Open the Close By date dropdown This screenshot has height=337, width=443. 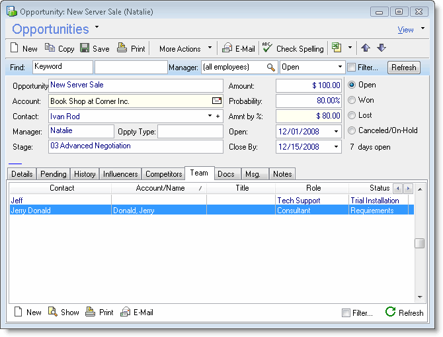pos(337,147)
